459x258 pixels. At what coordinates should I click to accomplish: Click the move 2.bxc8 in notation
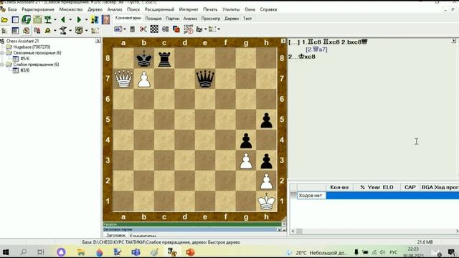(x=354, y=42)
